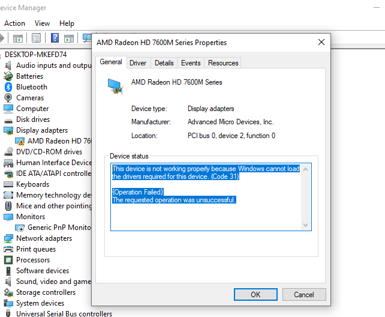Screen dimensions: 385x317
Task: Open the View menu
Action: click(42, 23)
